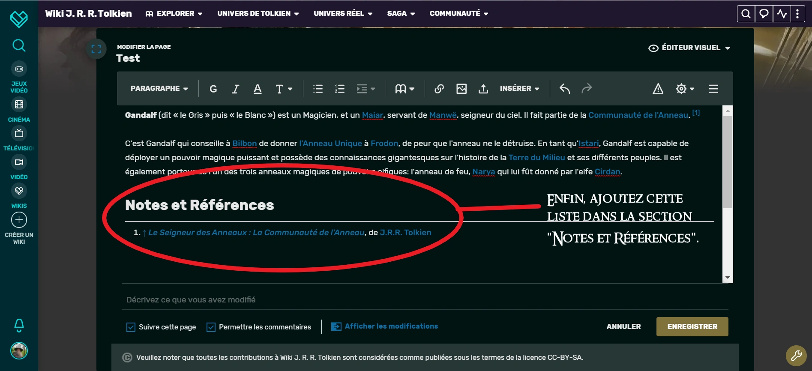
Task: Go to Wiki J. R. R. Tolkien home
Action: tap(88, 14)
